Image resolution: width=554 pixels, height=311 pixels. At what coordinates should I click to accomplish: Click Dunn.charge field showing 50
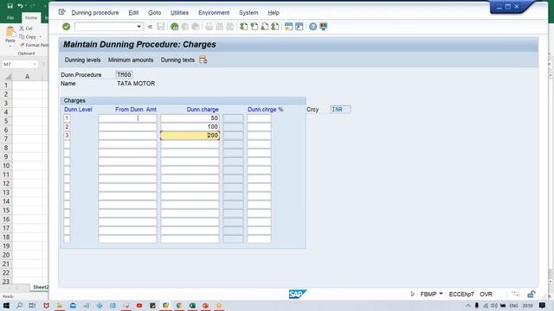190,118
